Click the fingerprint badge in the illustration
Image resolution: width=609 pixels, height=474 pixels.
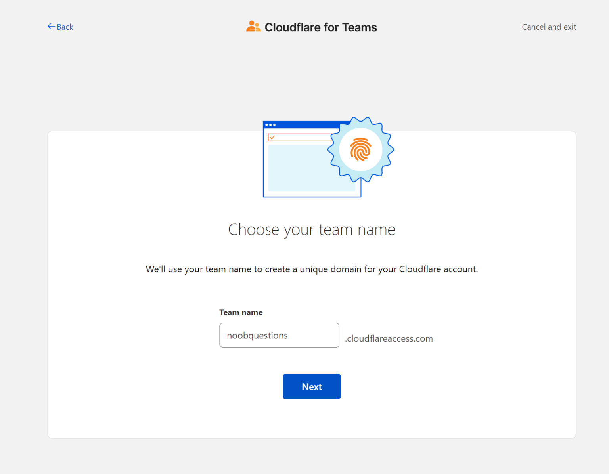click(360, 150)
